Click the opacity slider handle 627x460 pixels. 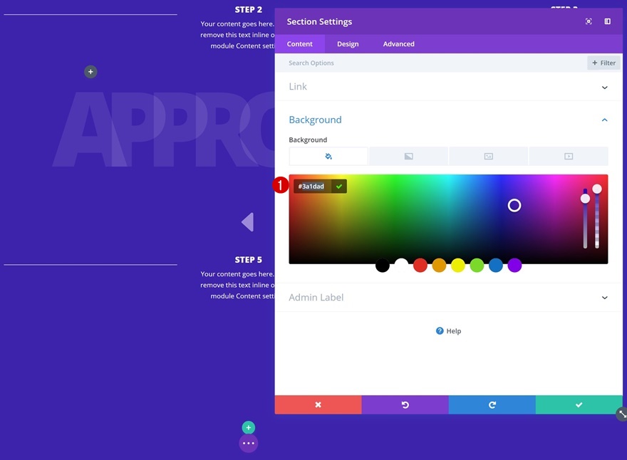(x=597, y=189)
